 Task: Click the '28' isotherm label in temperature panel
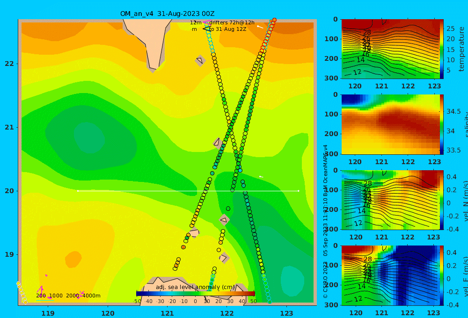click(367, 32)
